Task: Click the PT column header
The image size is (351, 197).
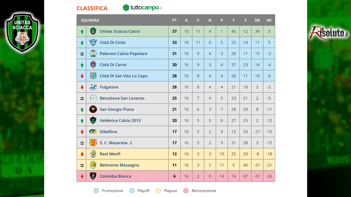Action: [174, 20]
